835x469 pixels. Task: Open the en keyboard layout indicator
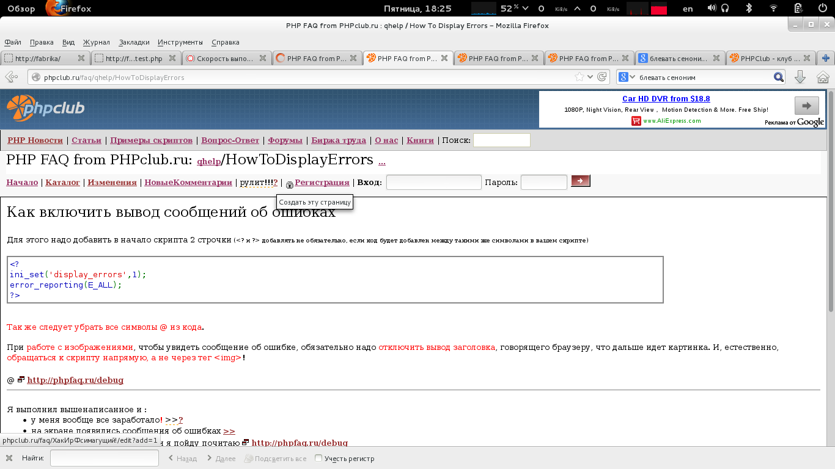pyautogui.click(x=688, y=9)
